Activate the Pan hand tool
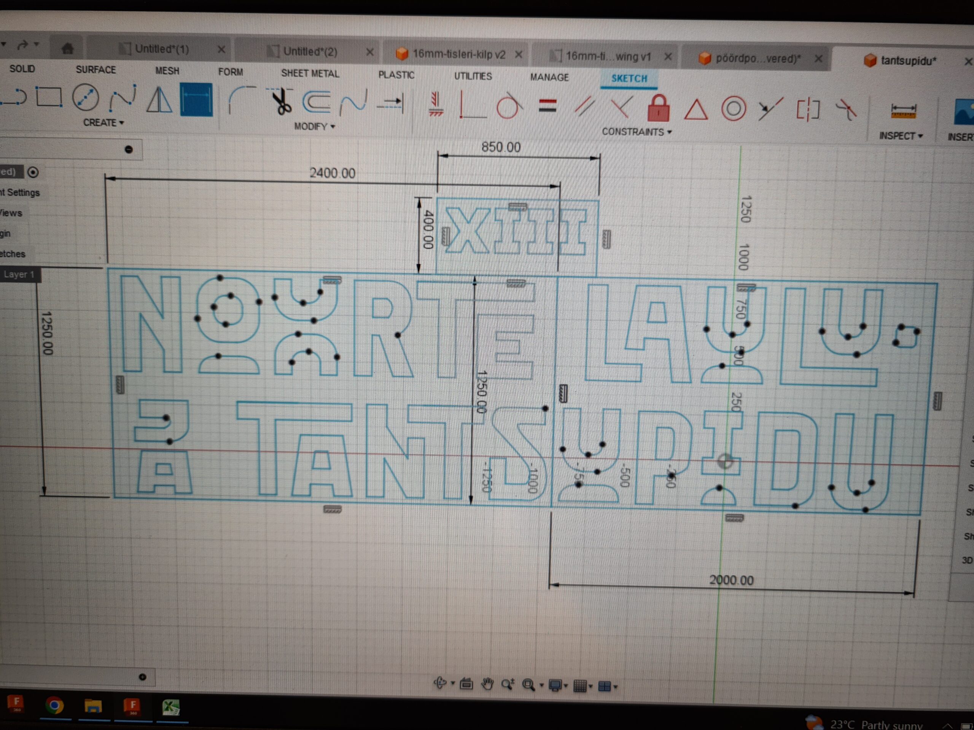The width and height of the screenshot is (974, 730). pos(487,684)
